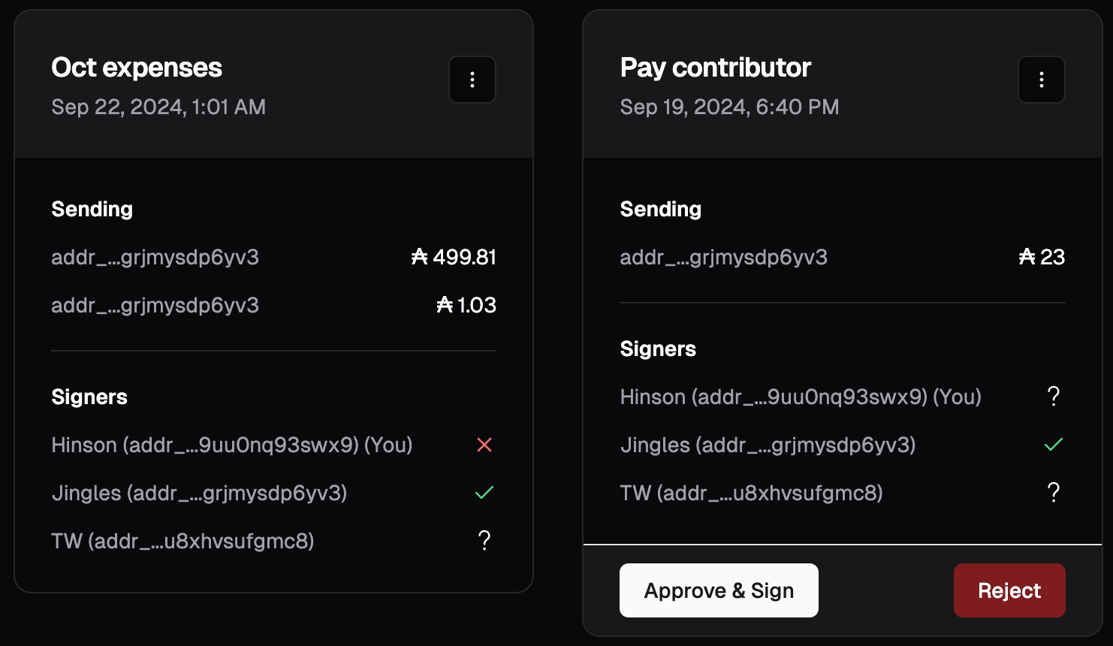This screenshot has width=1113, height=646.
Task: Open the kebab menu on Pay contributor card
Action: tap(1041, 80)
